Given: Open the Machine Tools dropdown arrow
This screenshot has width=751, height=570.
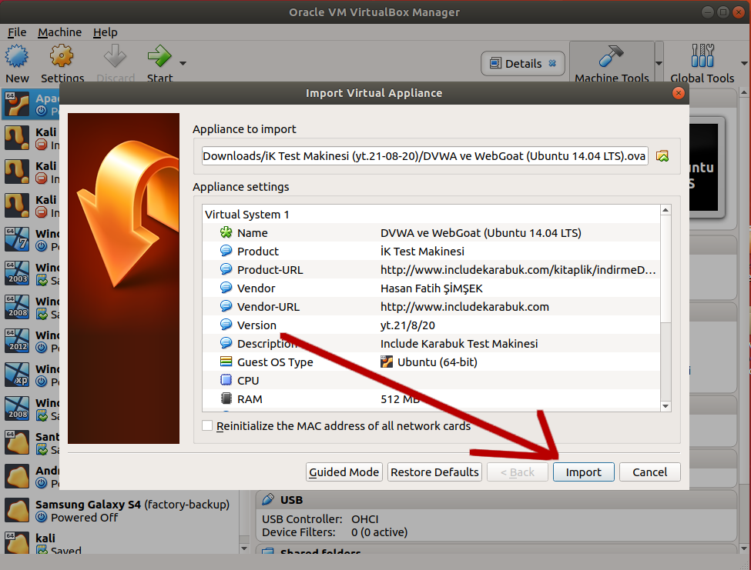Looking at the screenshot, I should click(659, 63).
